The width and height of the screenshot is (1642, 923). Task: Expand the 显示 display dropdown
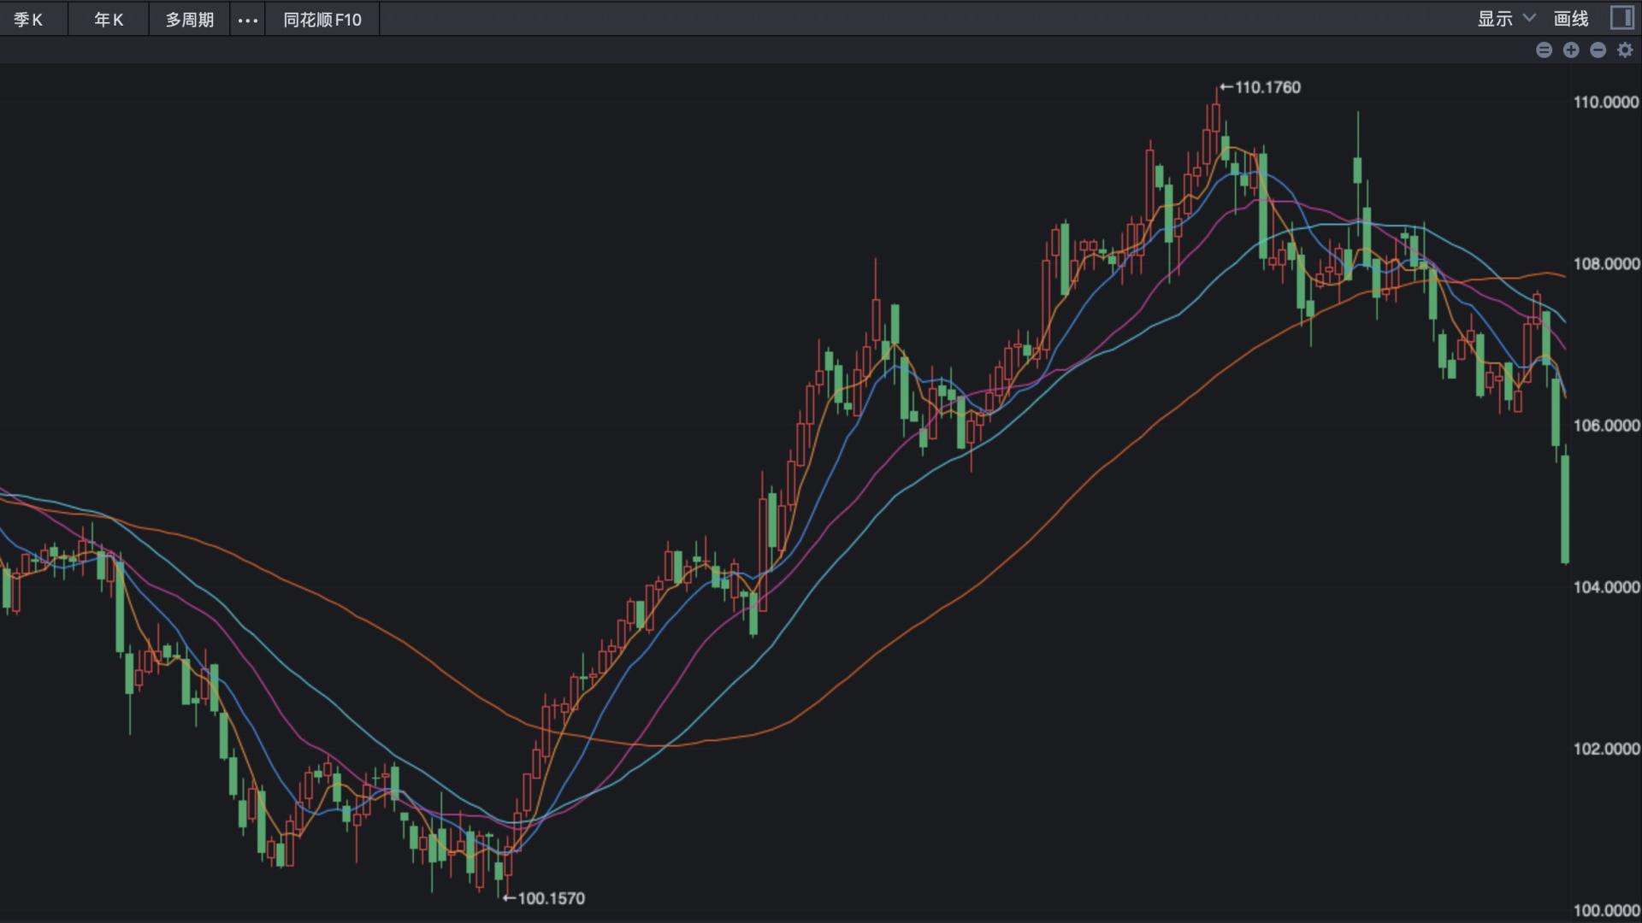point(1506,19)
